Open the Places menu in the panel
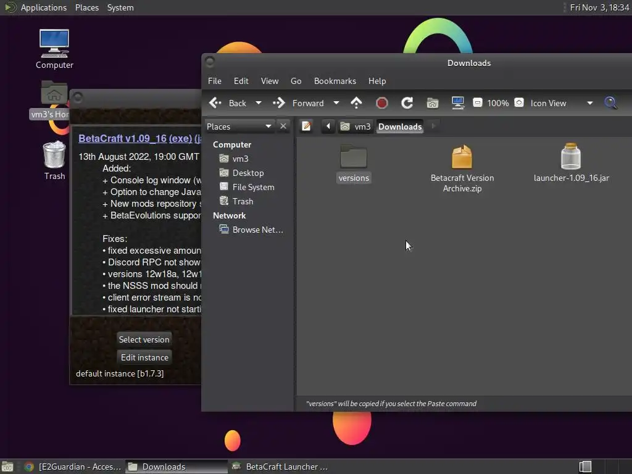 (x=86, y=7)
